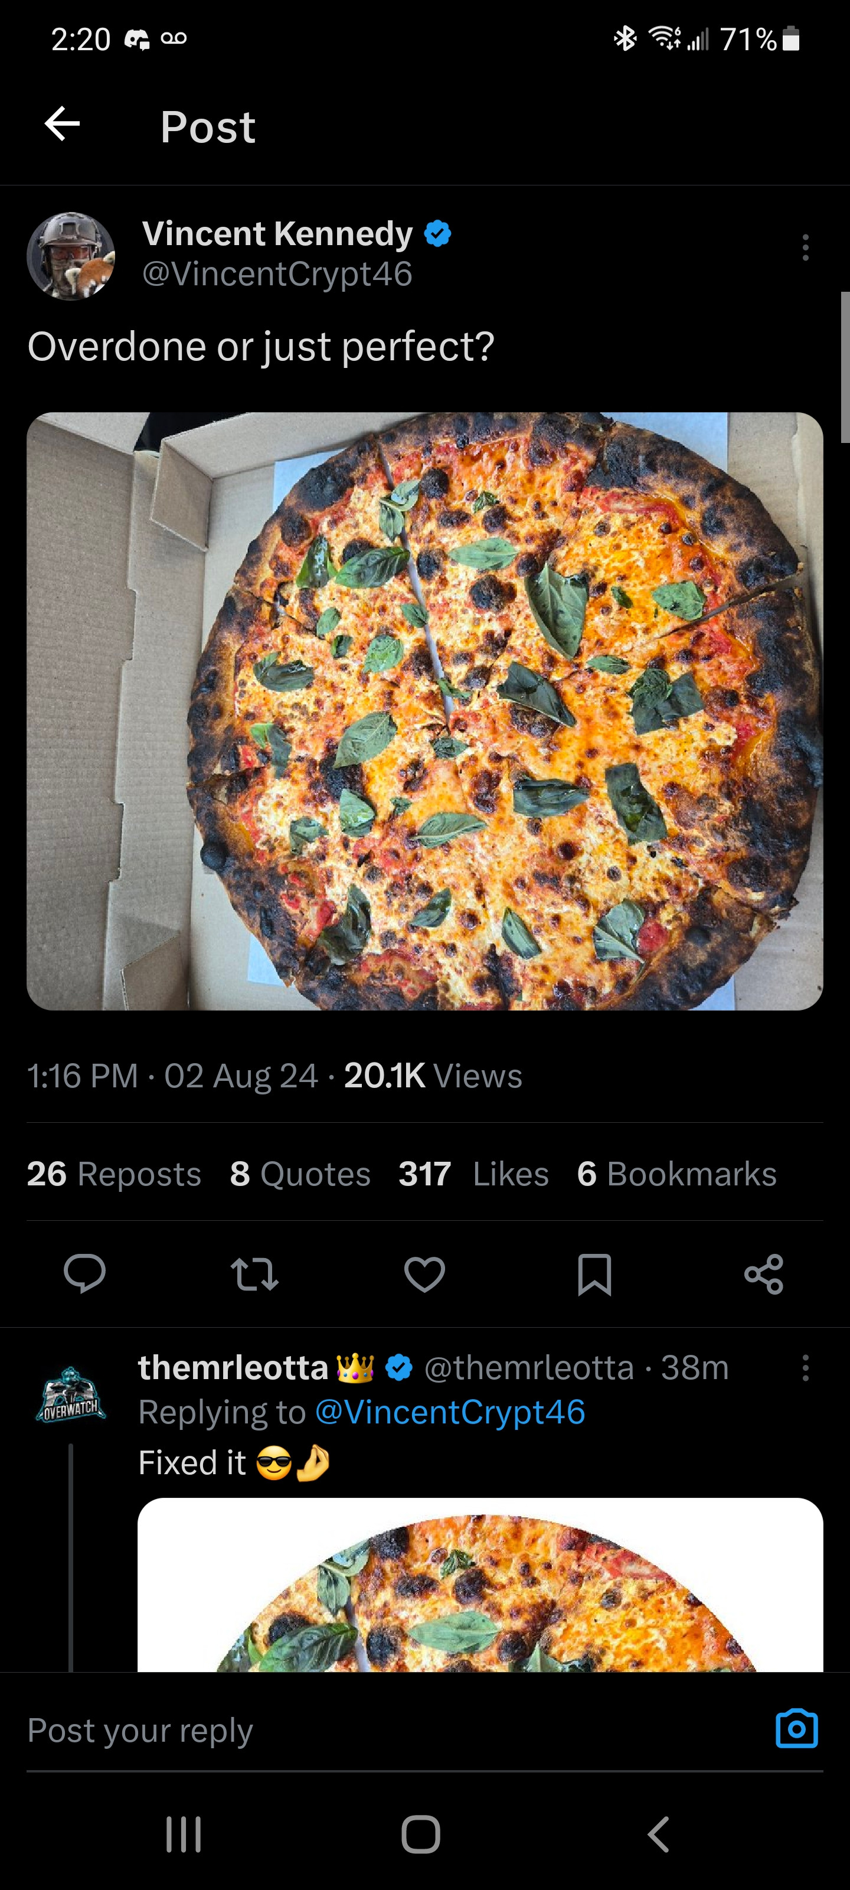Screen dimensions: 850x1890
Task: Tap the Android recent apps button
Action: pyautogui.click(x=184, y=1834)
